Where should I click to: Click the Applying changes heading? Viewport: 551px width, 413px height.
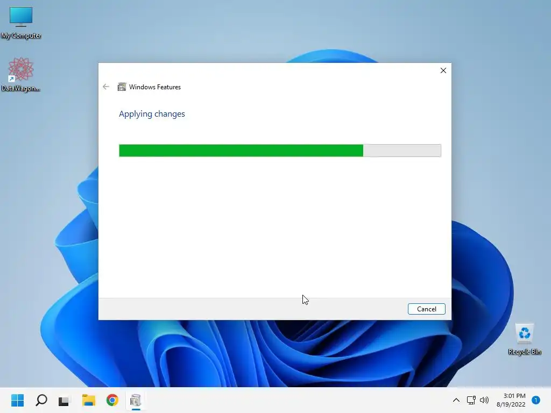click(x=152, y=114)
